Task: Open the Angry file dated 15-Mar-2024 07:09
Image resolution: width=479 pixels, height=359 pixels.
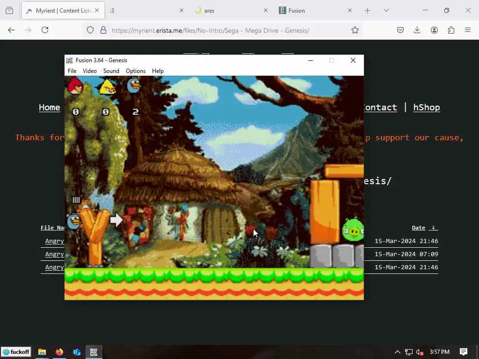Action: [x=54, y=254]
